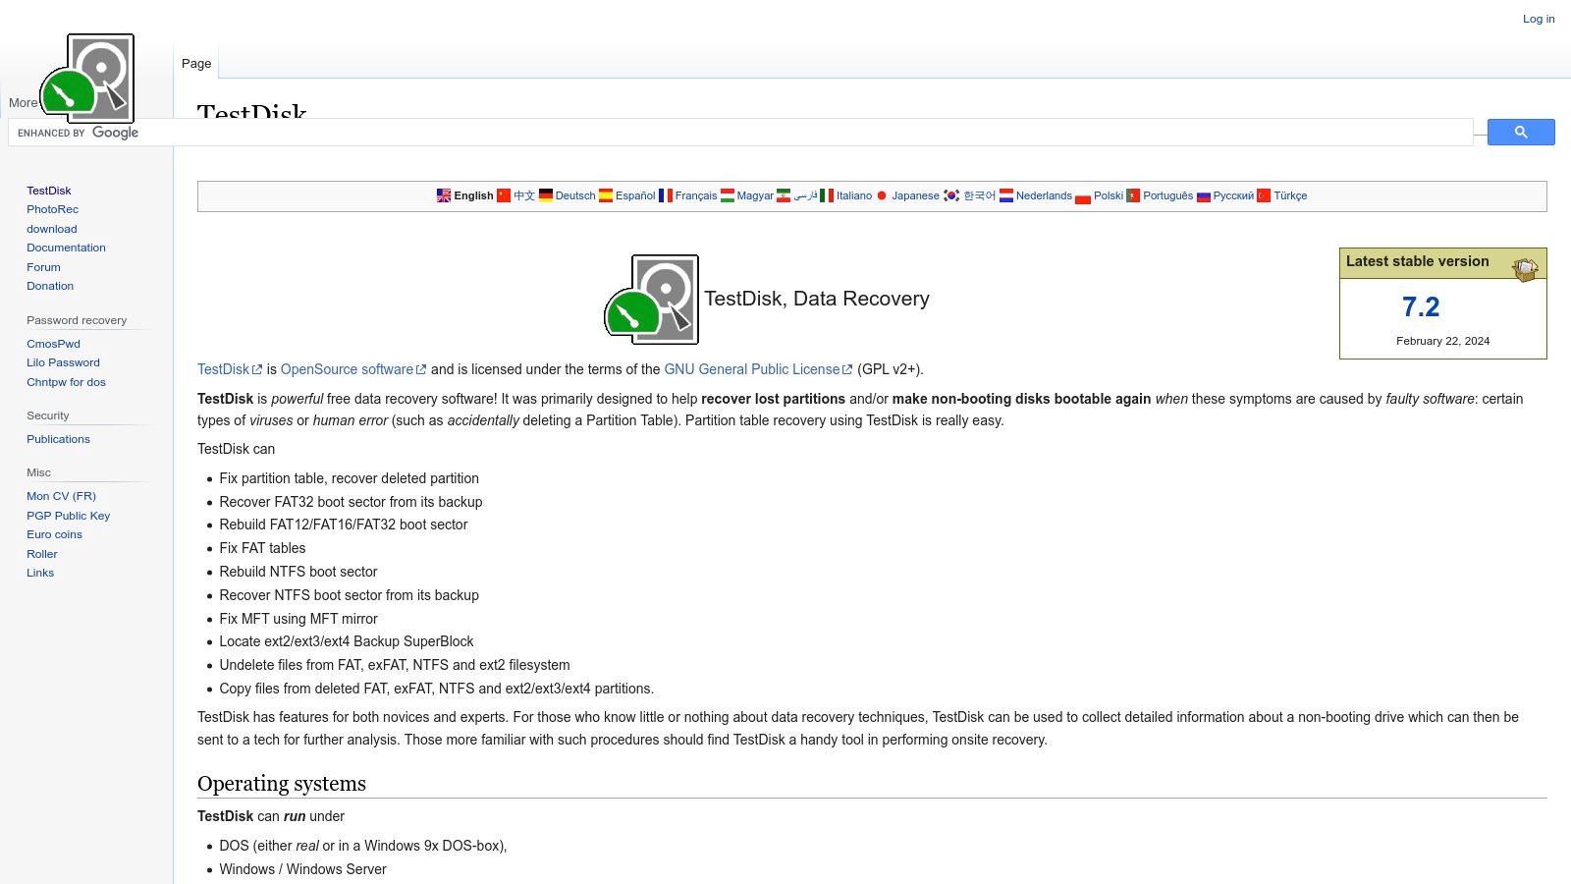Viewport: 1571px width, 884px height.
Task: Click the 7.2 version number link
Action: pos(1421,306)
